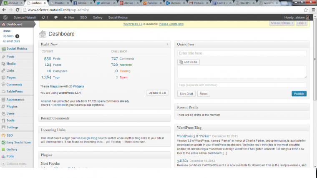
Task: Click the Pages icon in sidebar
Action: 3,78
